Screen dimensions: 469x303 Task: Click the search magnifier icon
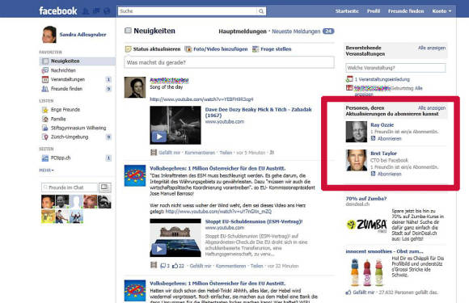point(261,11)
